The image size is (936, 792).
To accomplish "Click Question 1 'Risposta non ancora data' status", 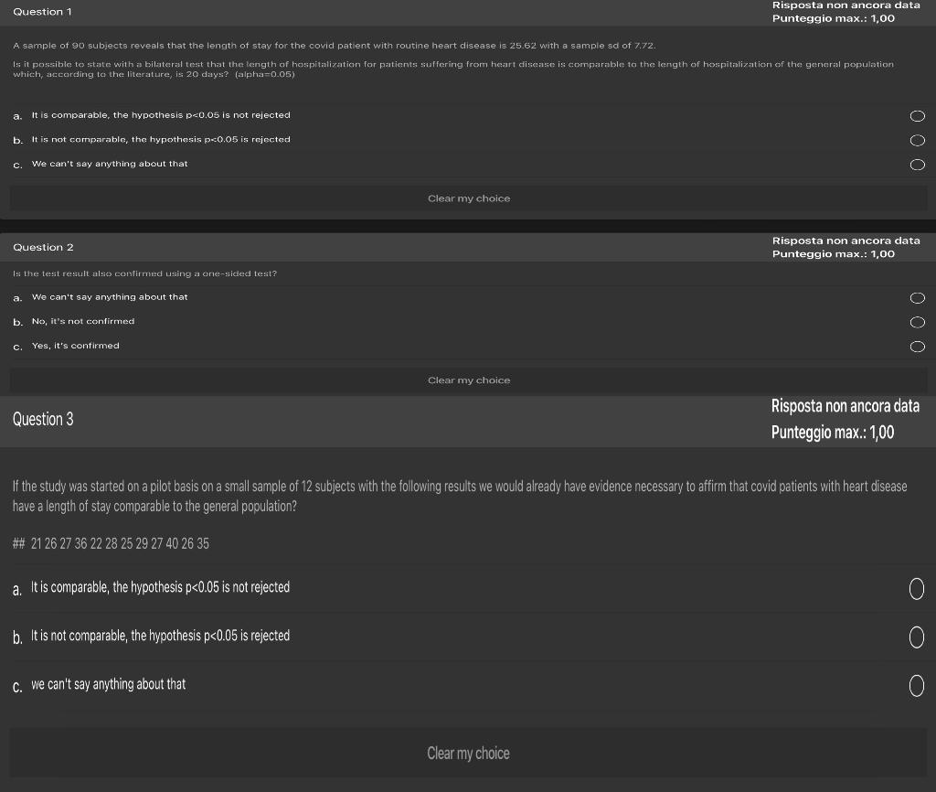I will coord(846,5).
